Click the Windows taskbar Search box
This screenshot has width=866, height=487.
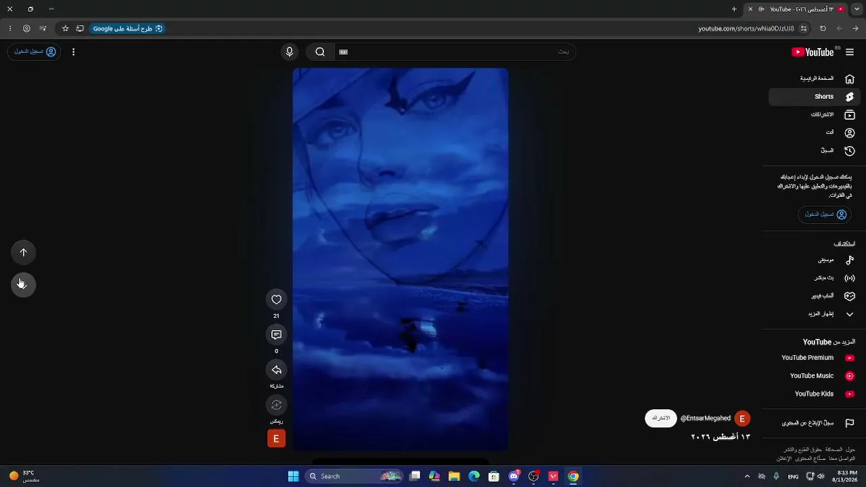click(354, 476)
